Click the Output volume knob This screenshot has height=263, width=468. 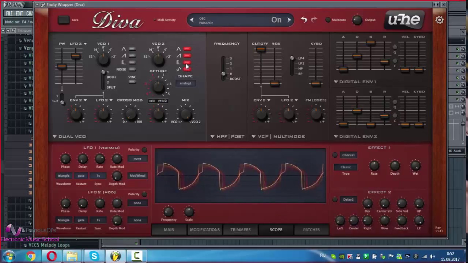357,20
